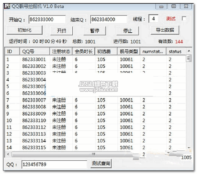Select row with QQ 862333004
Image resolution: width=197 pixels, height=174 pixels.
95,80
